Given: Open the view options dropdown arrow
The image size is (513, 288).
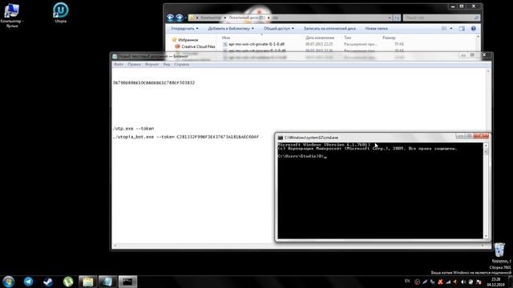Looking at the screenshot, I should point(451,29).
